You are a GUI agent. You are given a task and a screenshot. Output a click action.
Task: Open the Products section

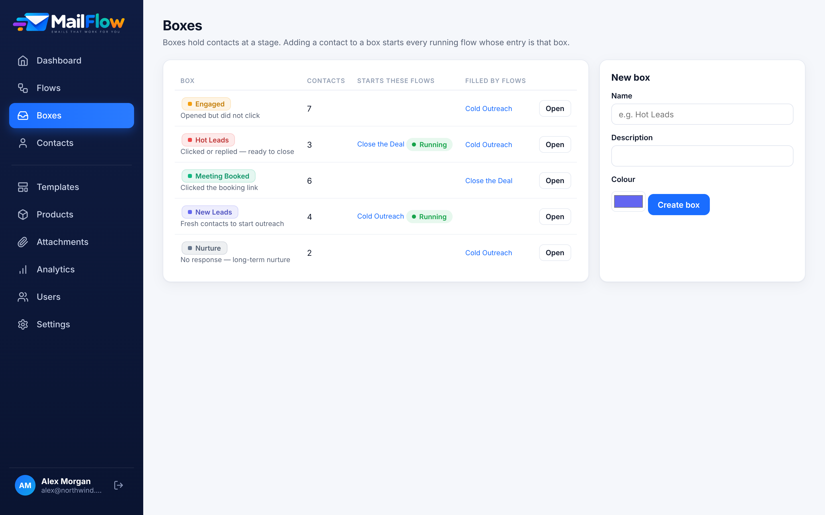[x=72, y=215]
